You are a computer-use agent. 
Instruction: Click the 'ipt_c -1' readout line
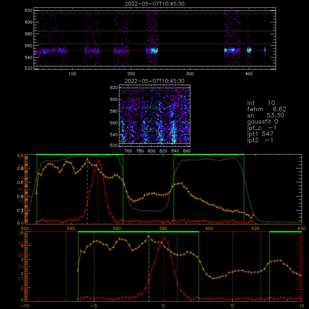tap(262, 128)
